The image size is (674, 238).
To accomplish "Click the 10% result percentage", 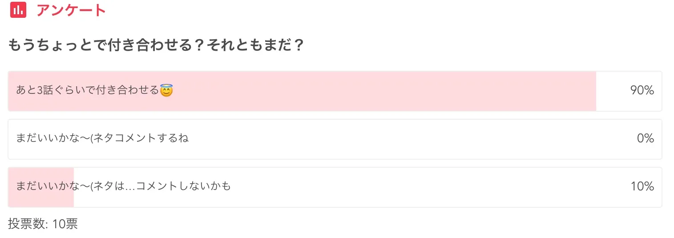I will [642, 186].
